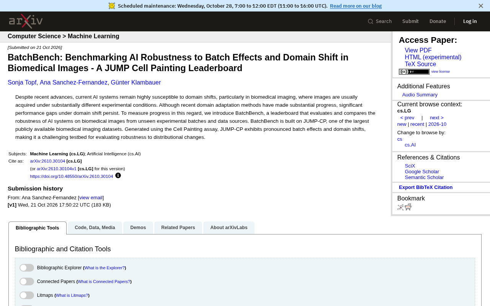Open new cs.LG listings
The width and height of the screenshot is (490, 306).
[x=402, y=124]
